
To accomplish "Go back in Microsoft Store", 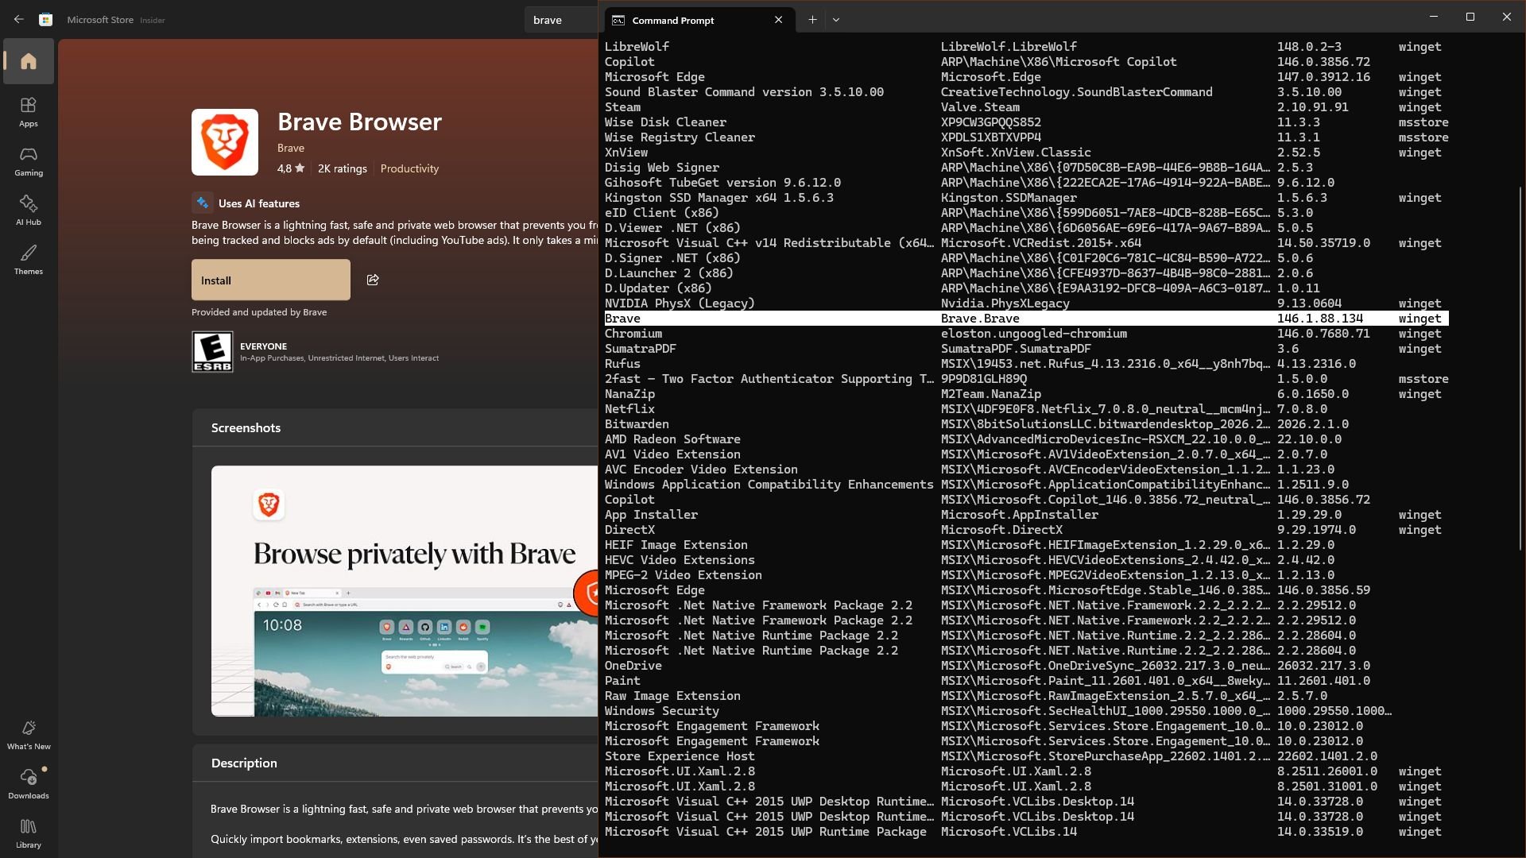I will (x=19, y=20).
